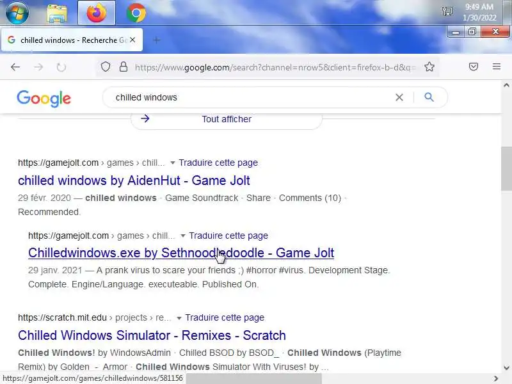Open the tracking protection shield icon

(x=105, y=67)
